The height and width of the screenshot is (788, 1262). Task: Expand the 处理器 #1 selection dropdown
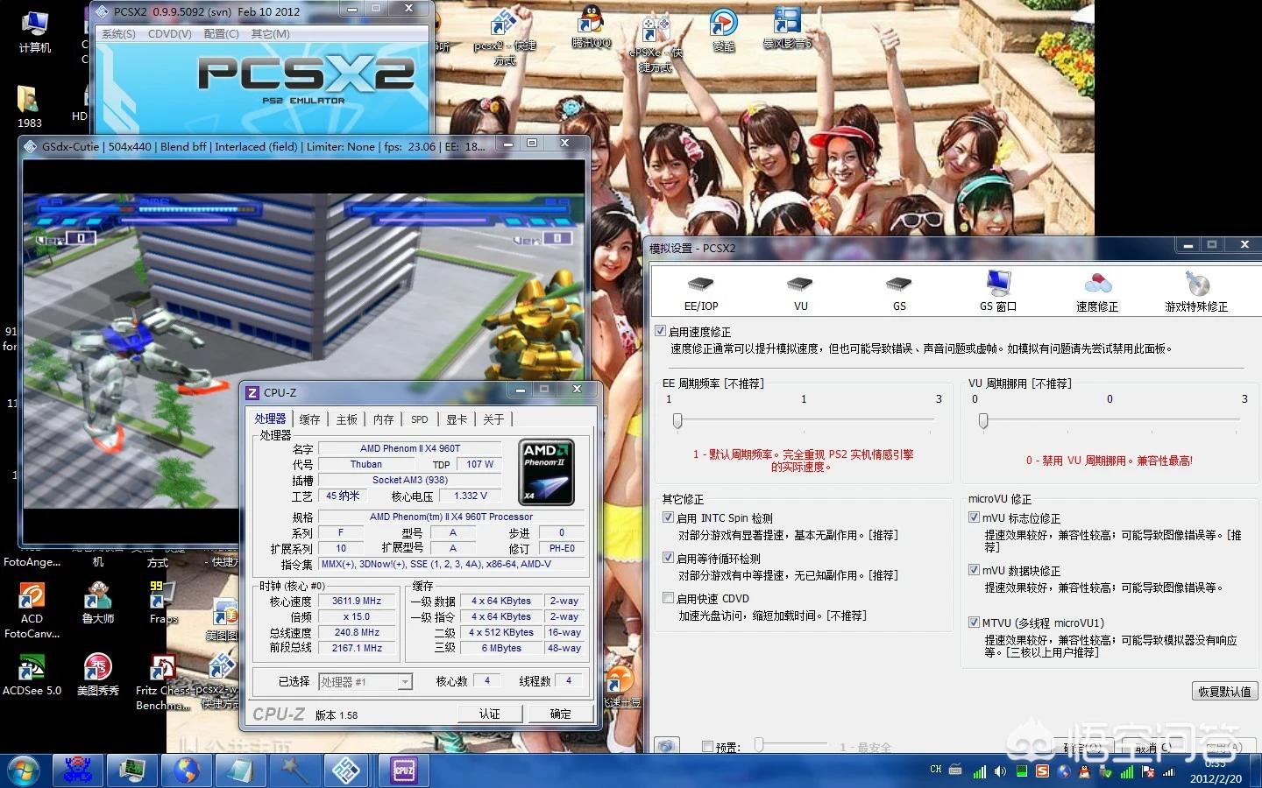click(404, 681)
